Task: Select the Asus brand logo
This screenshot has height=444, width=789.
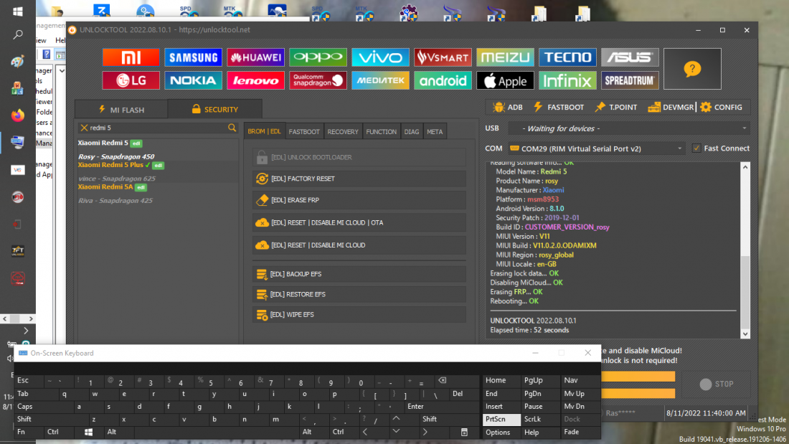Action: click(x=630, y=57)
